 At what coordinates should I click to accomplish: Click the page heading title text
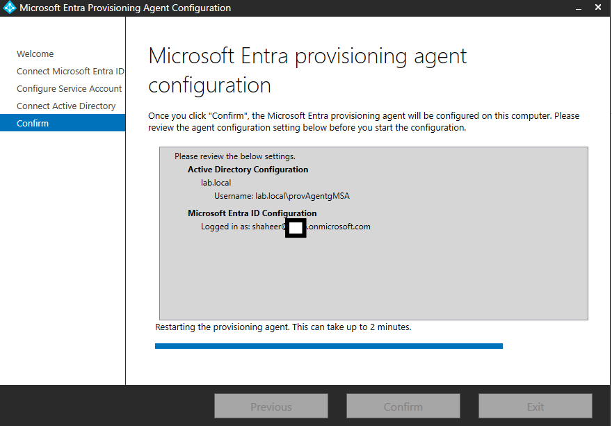pyautogui.click(x=307, y=70)
